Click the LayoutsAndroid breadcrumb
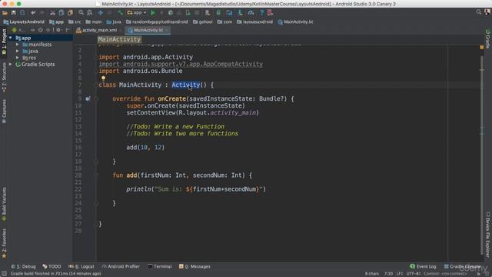The width and height of the screenshot is (492, 277). coord(24,22)
